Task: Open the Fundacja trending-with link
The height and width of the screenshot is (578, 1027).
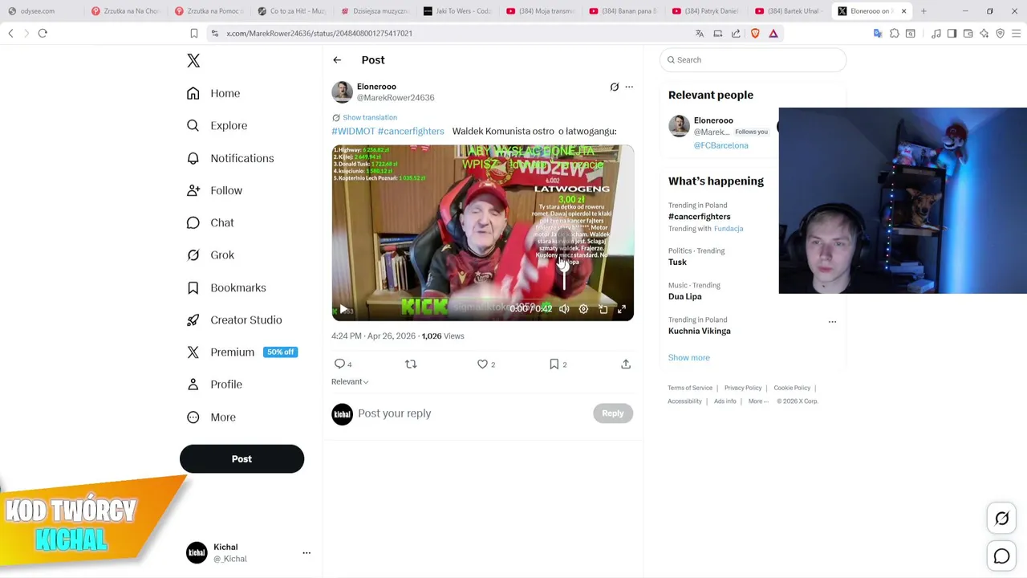Action: 729,229
